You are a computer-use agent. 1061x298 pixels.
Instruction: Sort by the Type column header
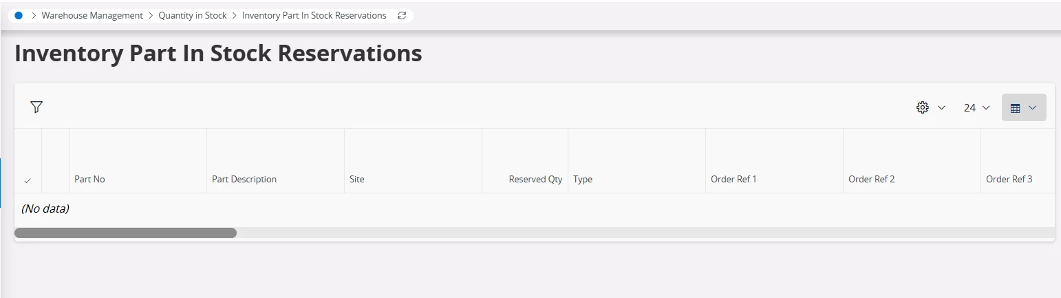583,179
